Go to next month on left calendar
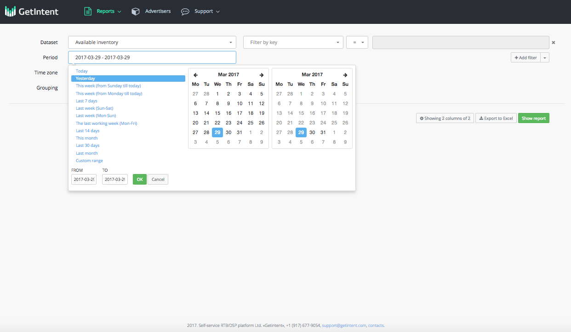Image resolution: width=571 pixels, height=332 pixels. (x=261, y=75)
